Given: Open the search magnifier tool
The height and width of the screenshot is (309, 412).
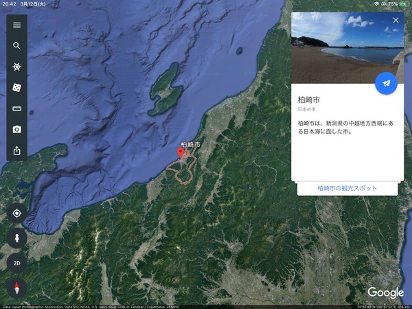Looking at the screenshot, I should pos(16,46).
